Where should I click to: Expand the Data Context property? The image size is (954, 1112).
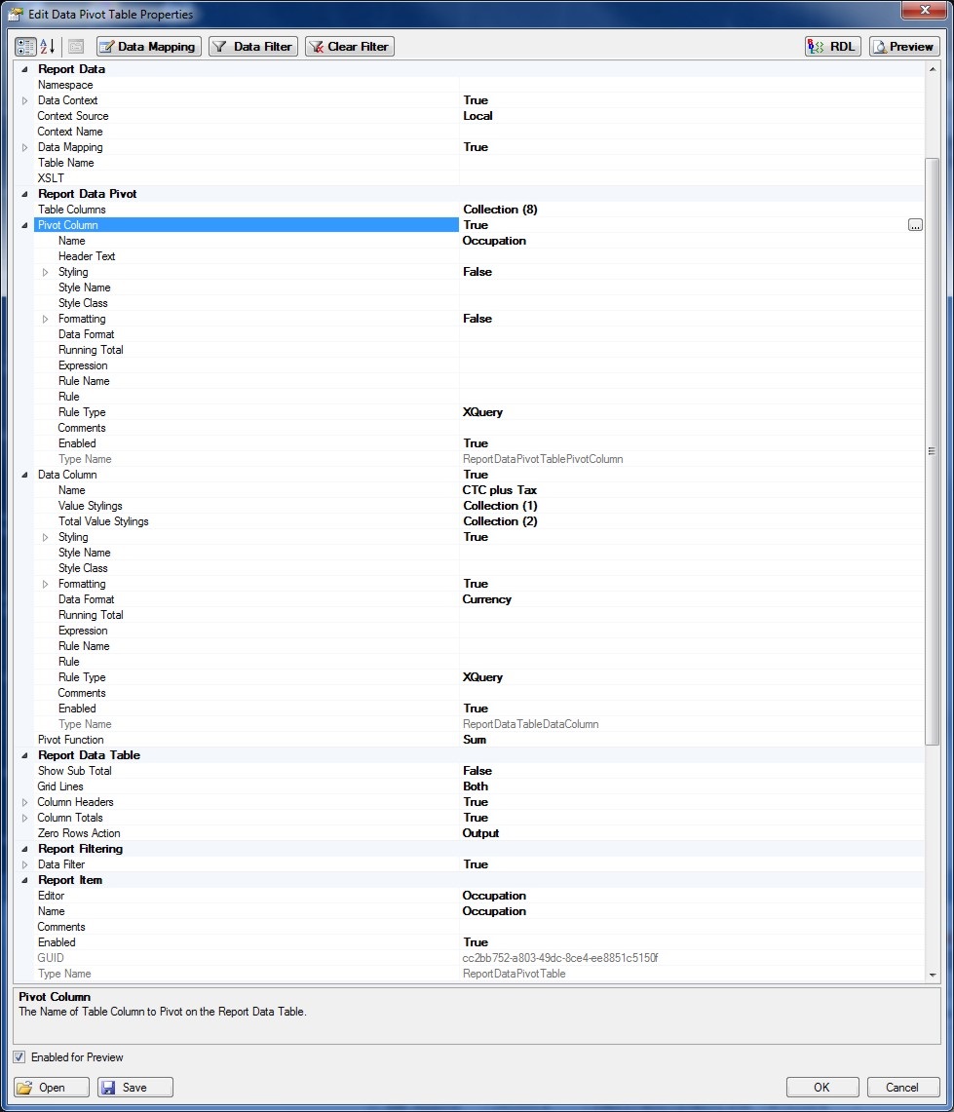25,100
